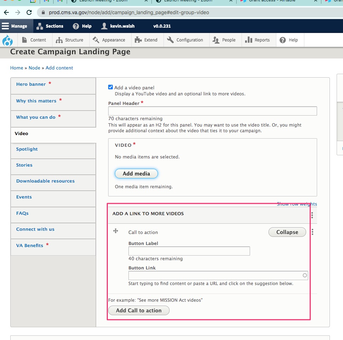The width and height of the screenshot is (343, 340).
Task: Click the Show row weights link
Action: pos(297,204)
